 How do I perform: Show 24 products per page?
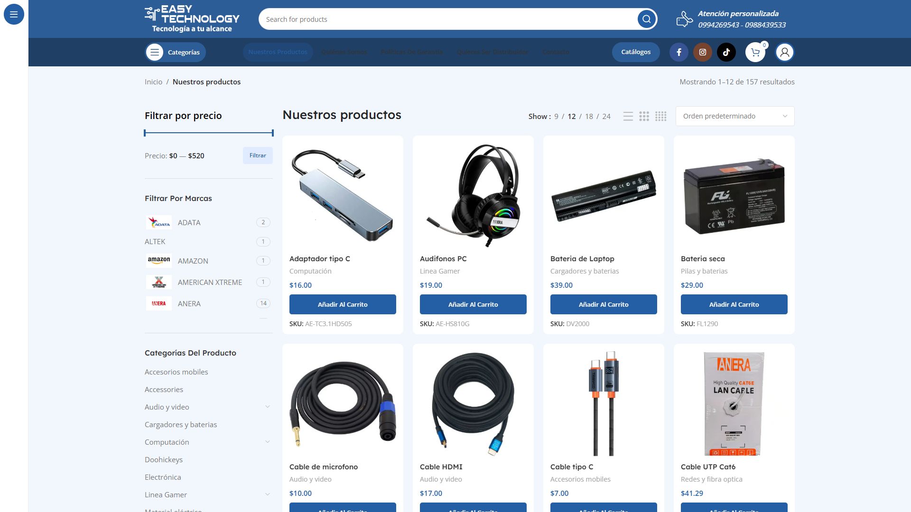click(606, 116)
